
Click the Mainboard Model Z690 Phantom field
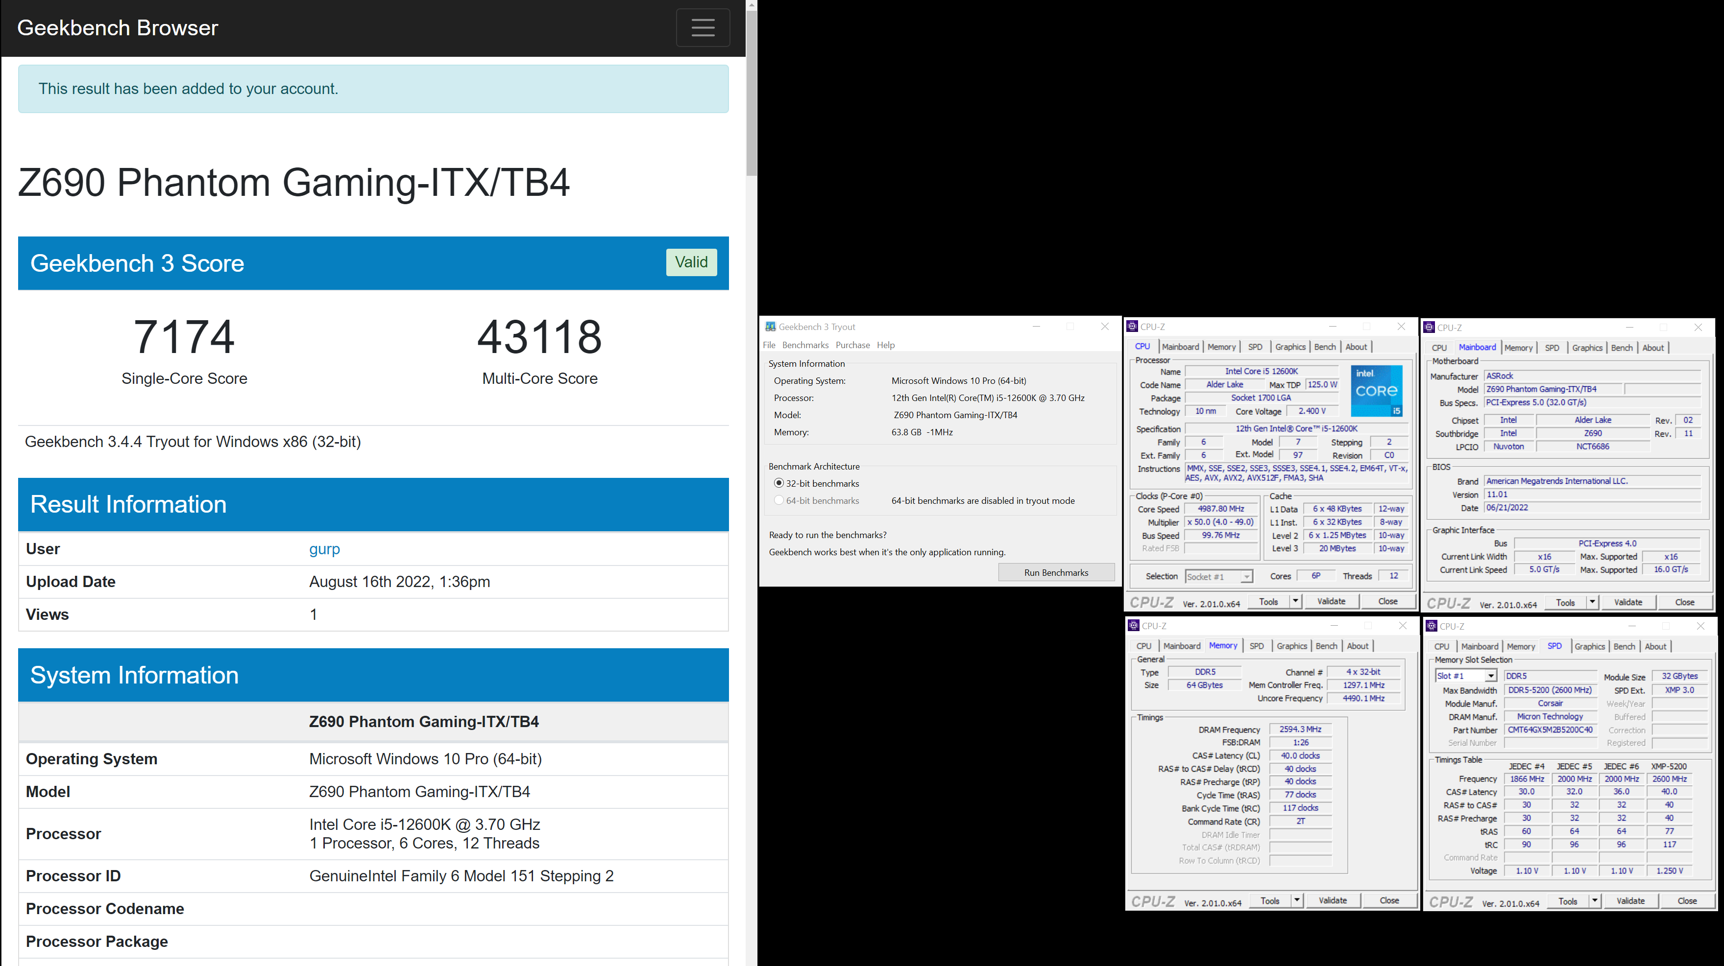pos(1553,389)
